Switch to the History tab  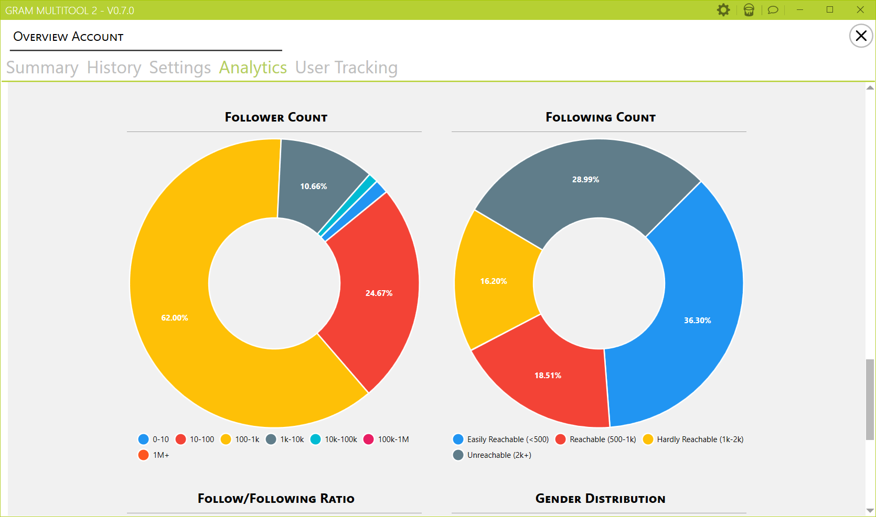tap(114, 68)
